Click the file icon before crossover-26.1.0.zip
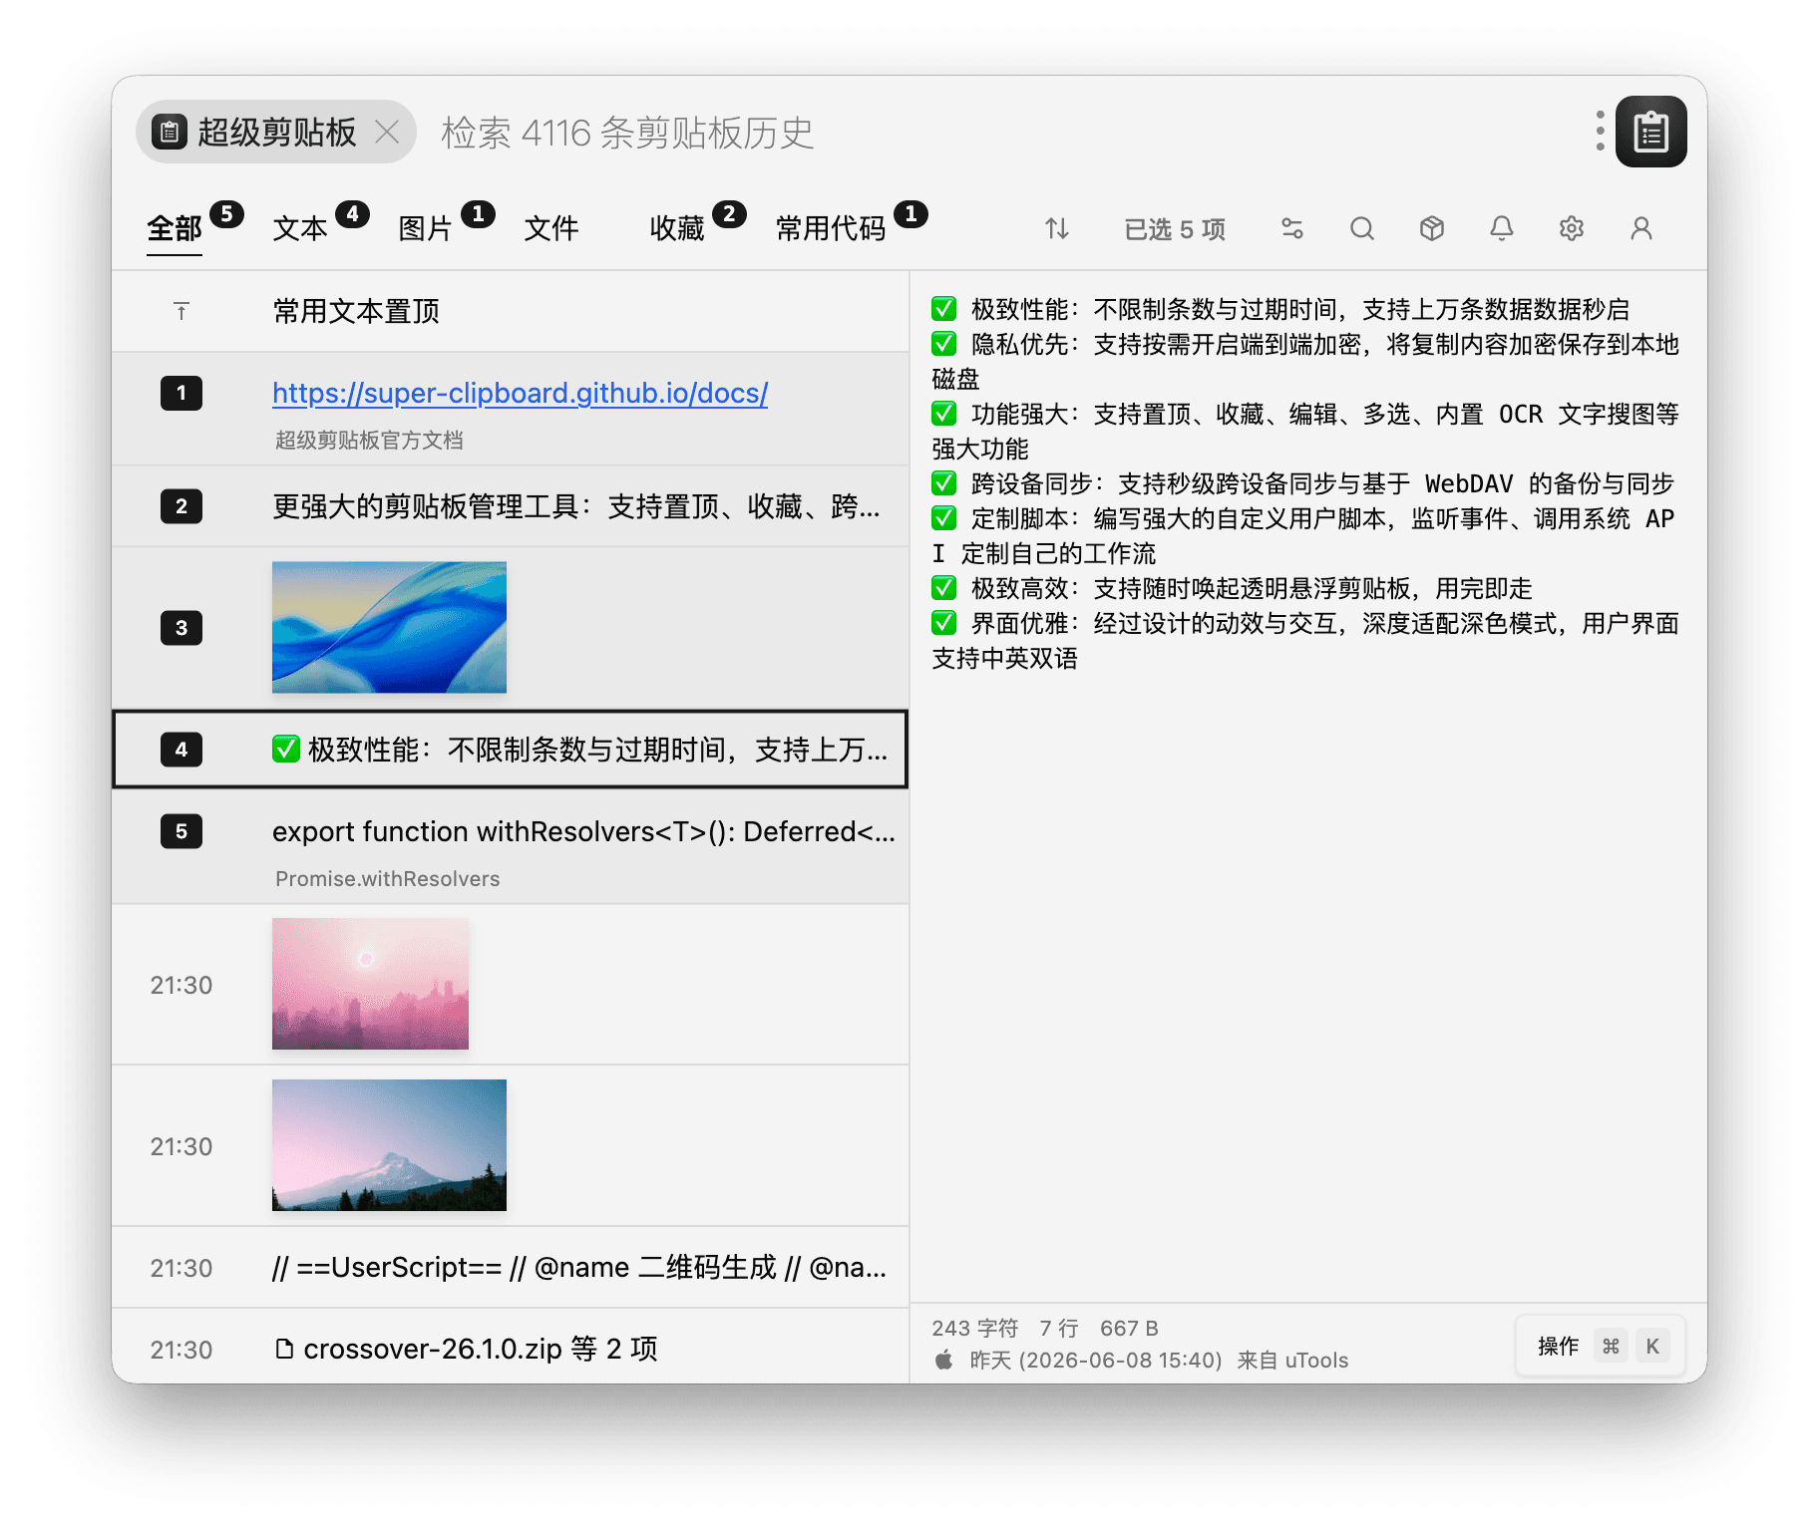1819x1531 pixels. coord(284,1350)
